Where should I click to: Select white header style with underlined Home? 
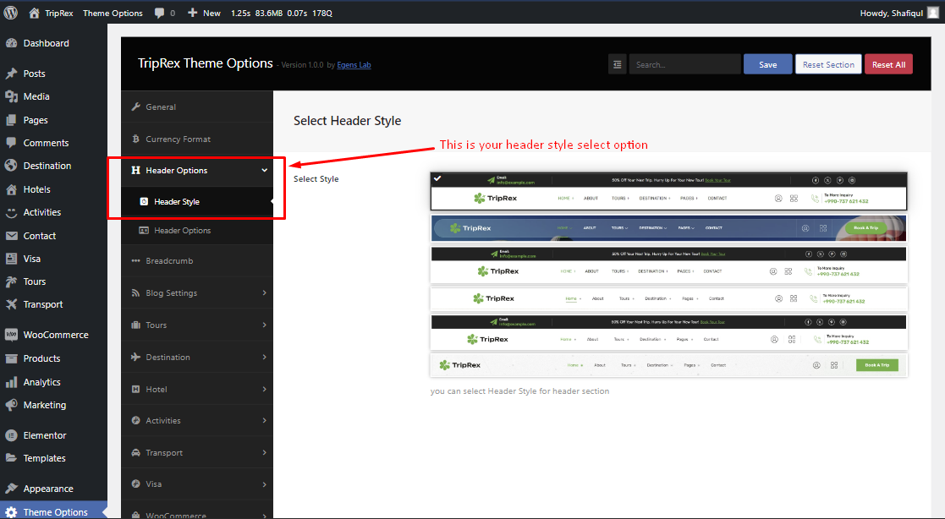tap(668, 298)
